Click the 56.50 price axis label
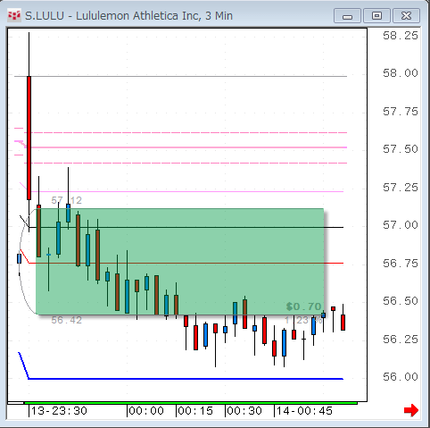The image size is (430, 428). click(x=401, y=301)
